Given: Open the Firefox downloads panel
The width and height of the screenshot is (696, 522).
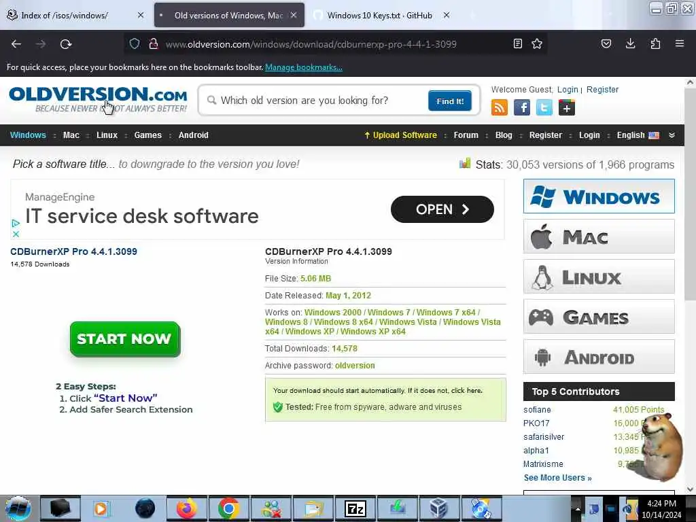Looking at the screenshot, I should coord(630,43).
